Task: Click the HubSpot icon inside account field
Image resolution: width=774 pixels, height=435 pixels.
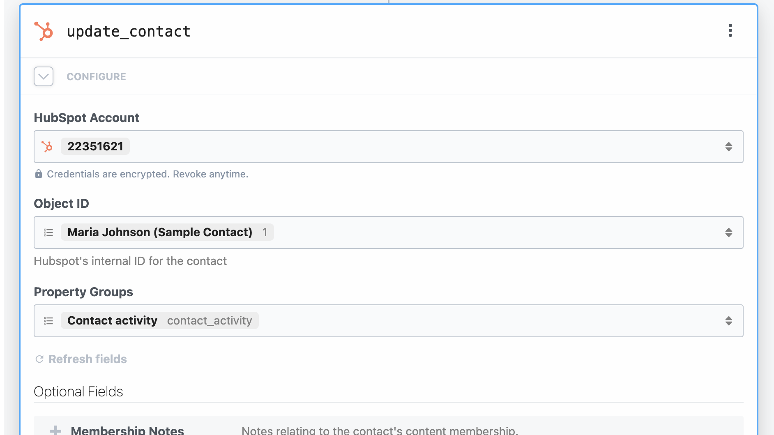Action: (47, 147)
